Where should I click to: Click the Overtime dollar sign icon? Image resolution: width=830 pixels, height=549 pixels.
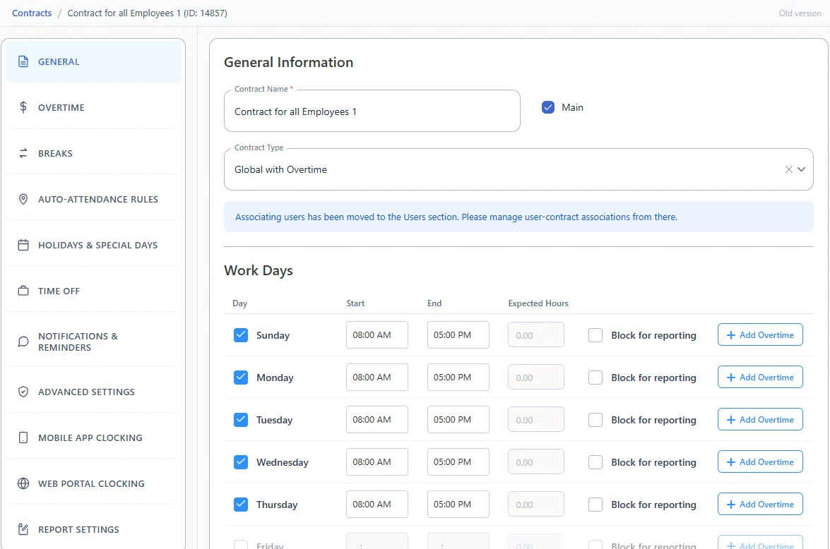click(23, 107)
